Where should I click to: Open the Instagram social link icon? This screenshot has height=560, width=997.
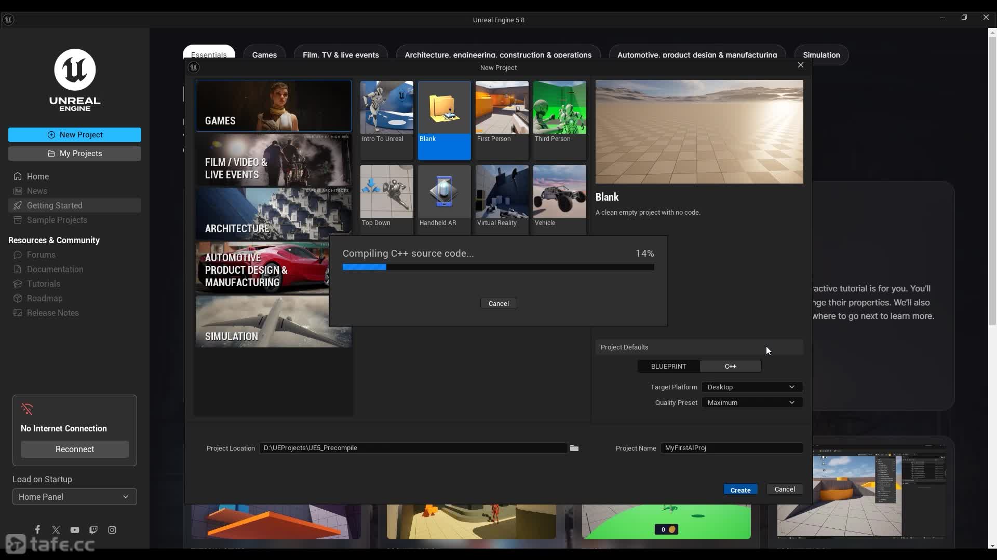coord(112,530)
